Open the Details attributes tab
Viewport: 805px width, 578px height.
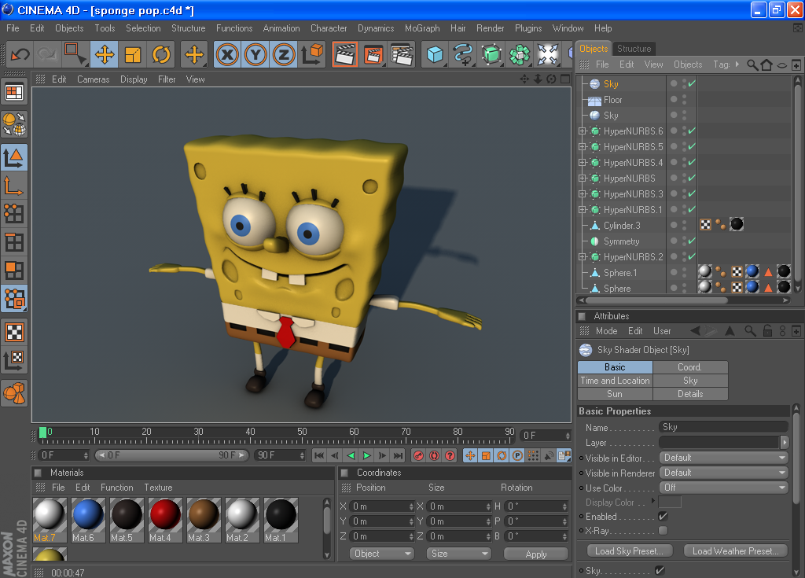[690, 394]
